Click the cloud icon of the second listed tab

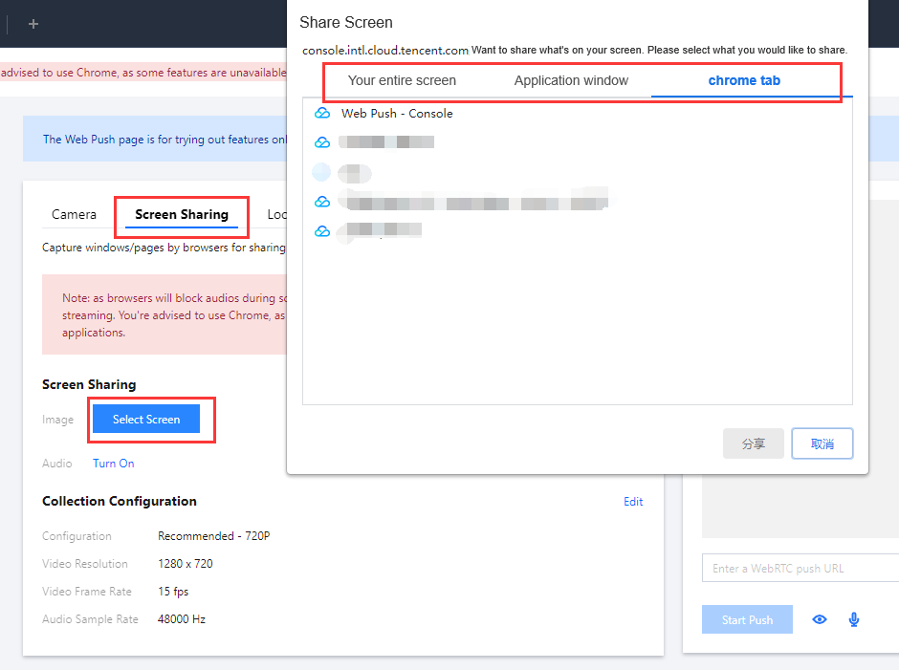point(322,142)
